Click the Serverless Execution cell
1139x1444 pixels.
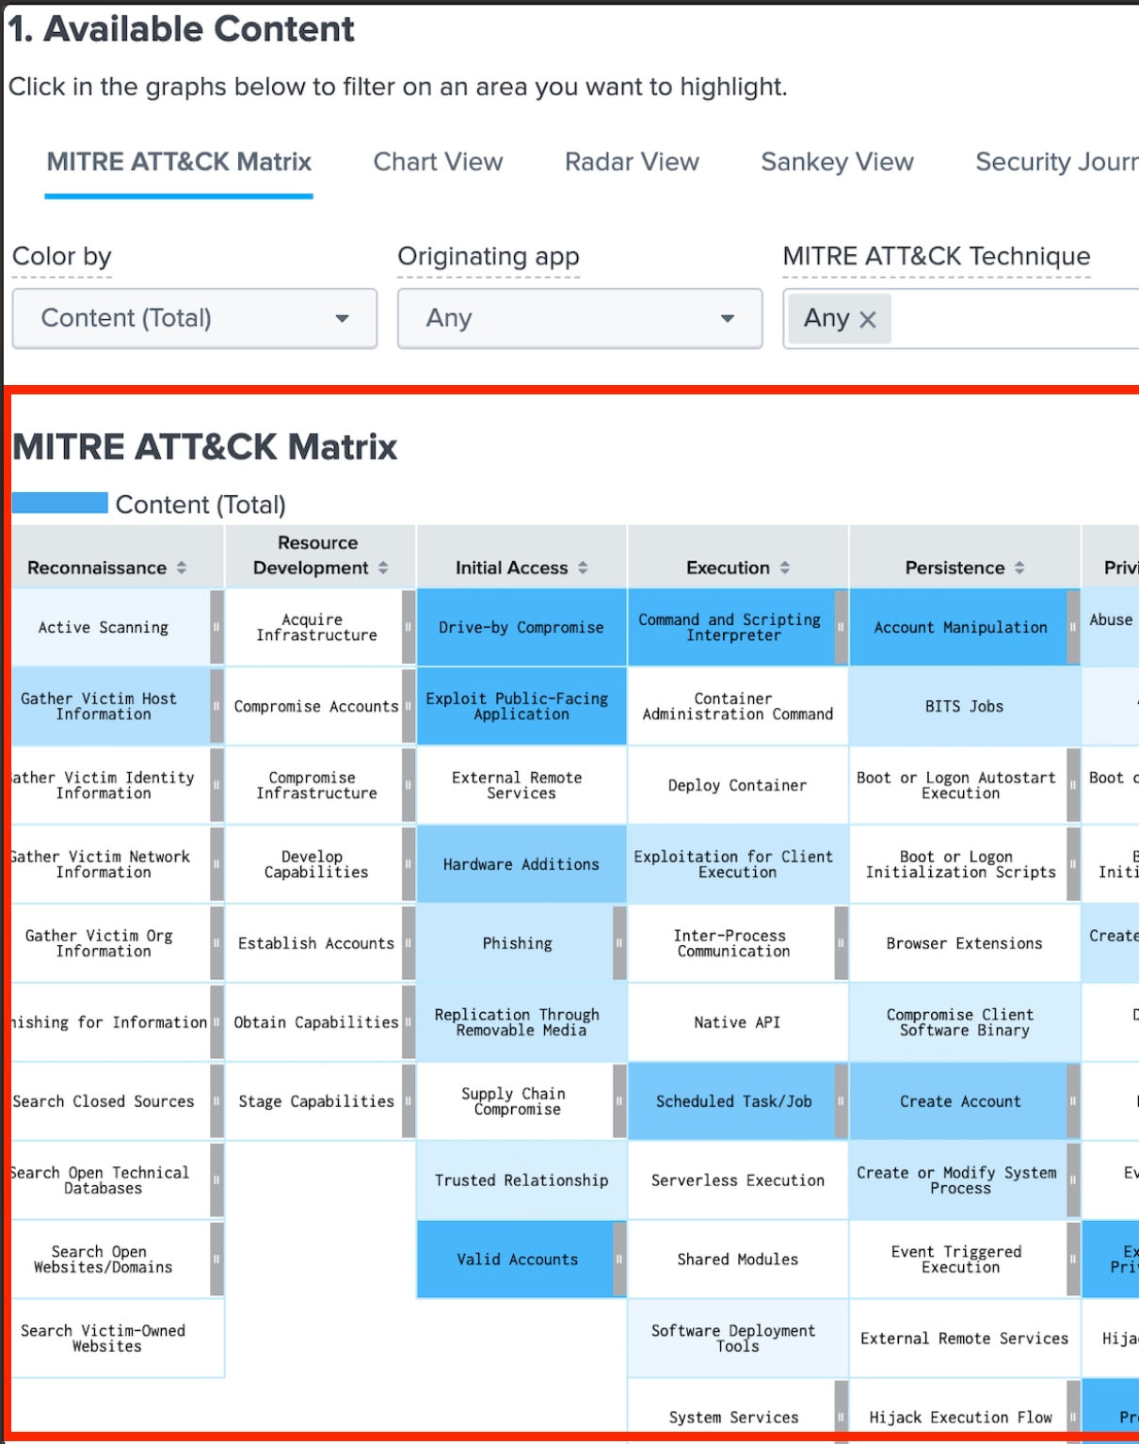(x=738, y=1180)
